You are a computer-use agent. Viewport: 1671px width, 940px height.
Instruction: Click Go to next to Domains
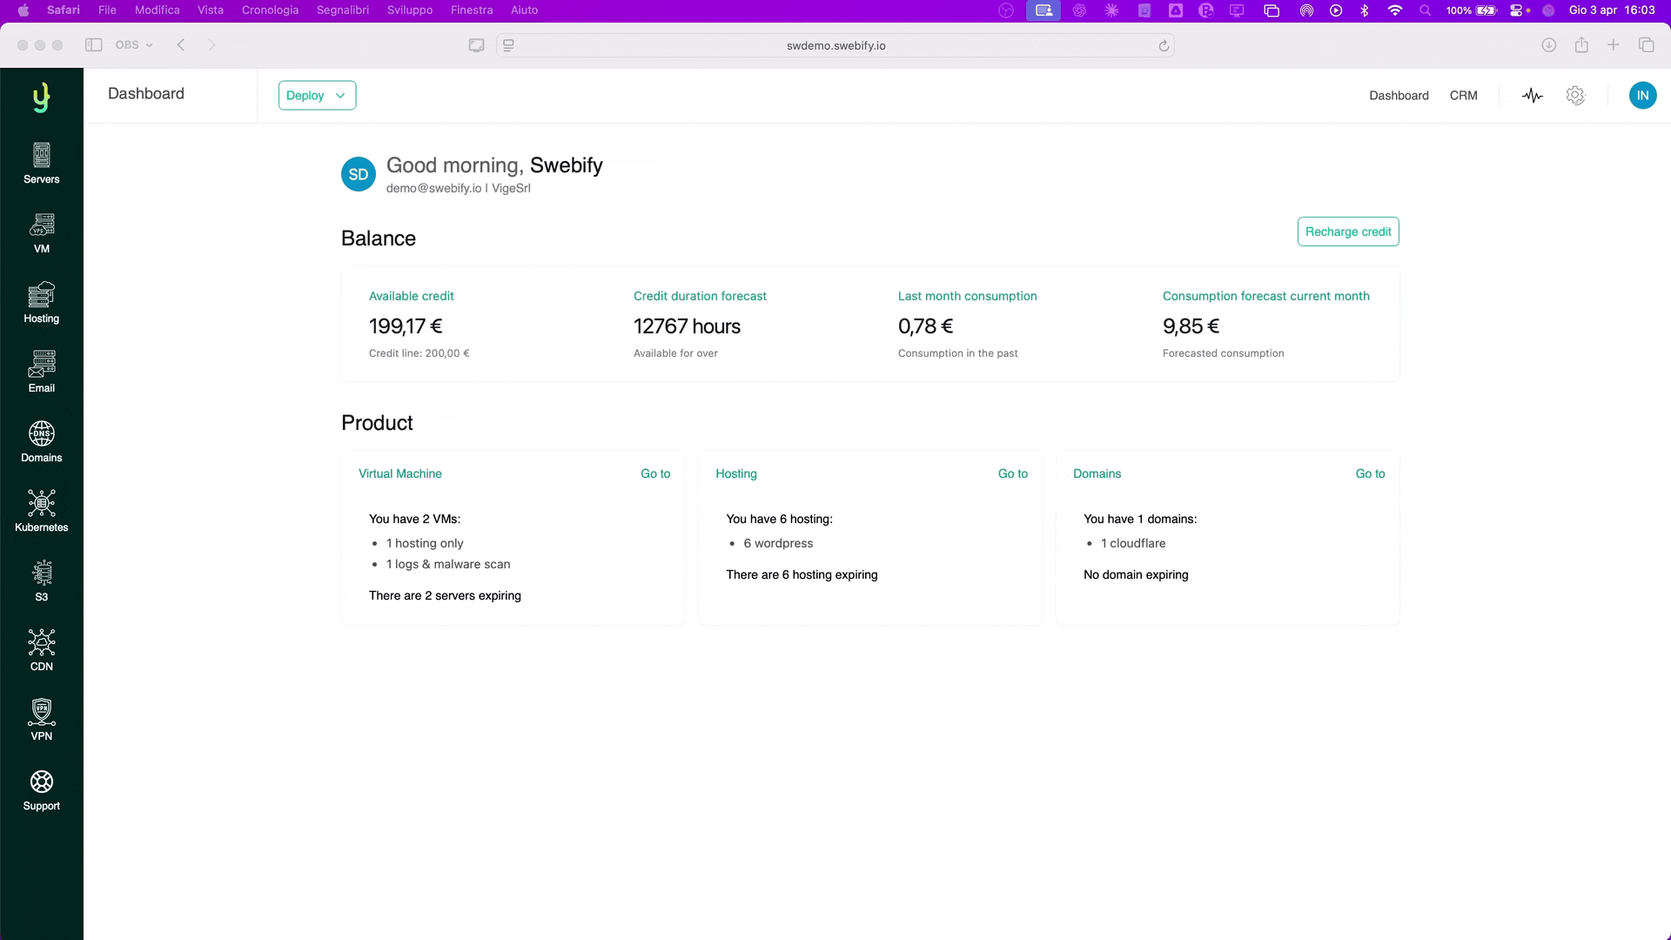tap(1370, 473)
